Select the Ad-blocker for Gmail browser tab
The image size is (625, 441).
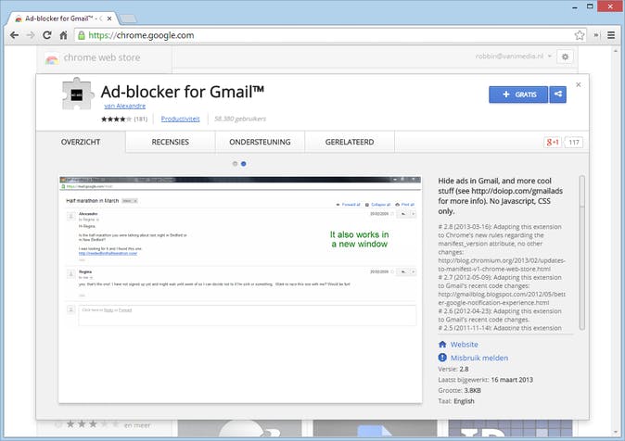(x=64, y=19)
